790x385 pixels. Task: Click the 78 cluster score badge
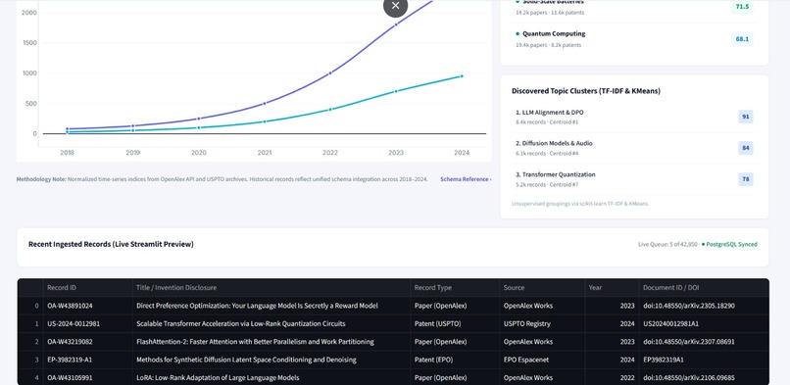746,179
